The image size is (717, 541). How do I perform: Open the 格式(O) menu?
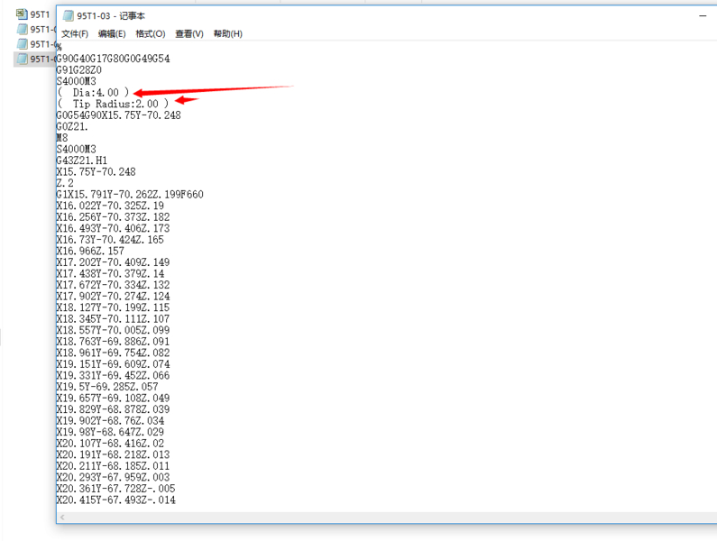pyautogui.click(x=151, y=34)
